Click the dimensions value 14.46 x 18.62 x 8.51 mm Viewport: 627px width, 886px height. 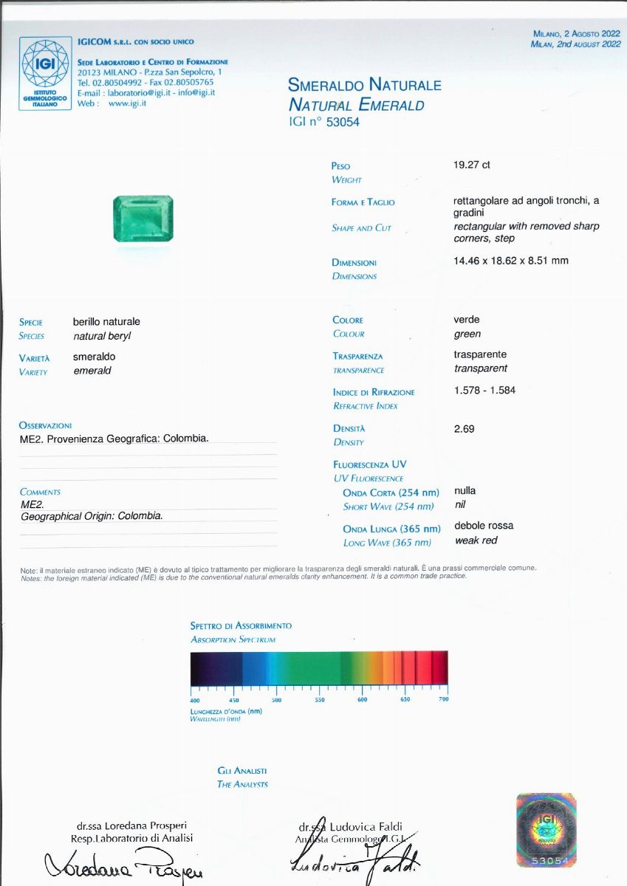[510, 261]
